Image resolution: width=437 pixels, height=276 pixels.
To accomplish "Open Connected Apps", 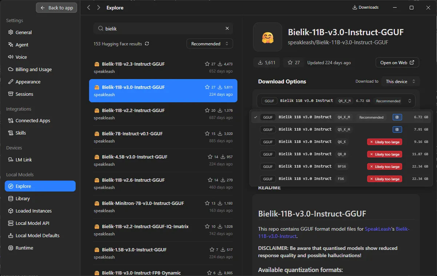I will 40,120.
